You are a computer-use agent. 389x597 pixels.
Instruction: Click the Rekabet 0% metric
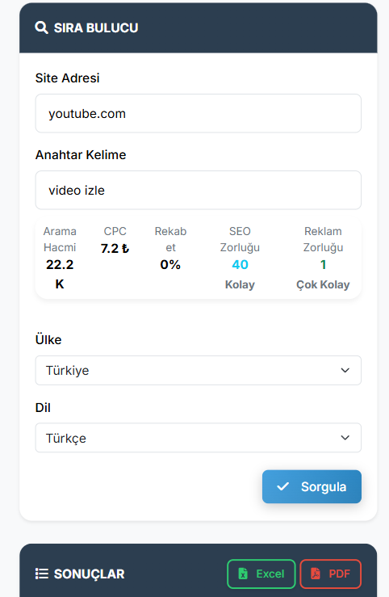[x=170, y=248]
